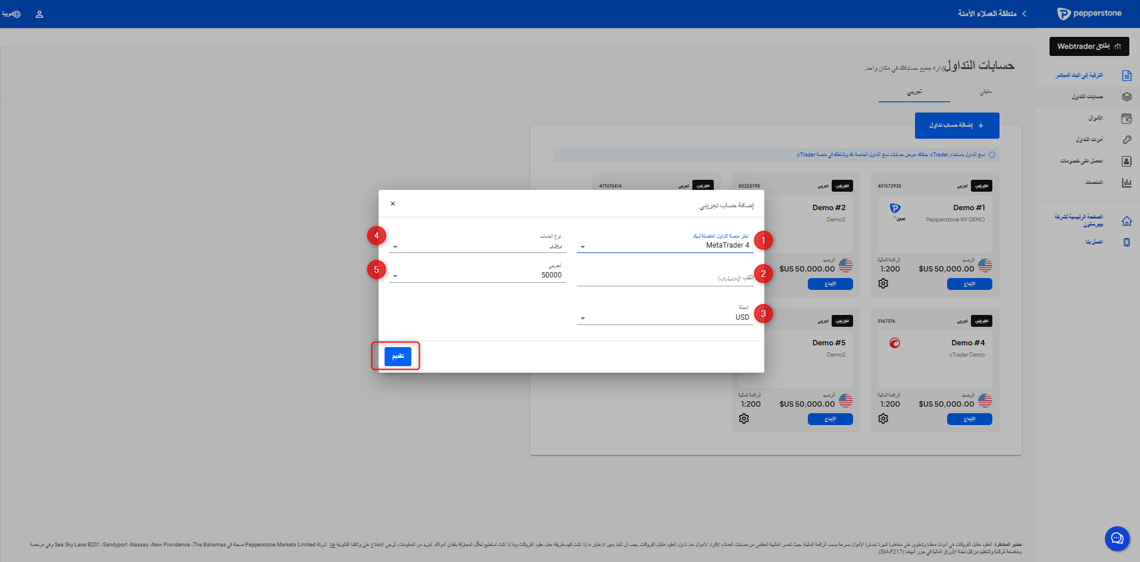Viewport: 1140px width, 562px height.
Task: Click the optional nickname input field
Action: [x=665, y=277]
